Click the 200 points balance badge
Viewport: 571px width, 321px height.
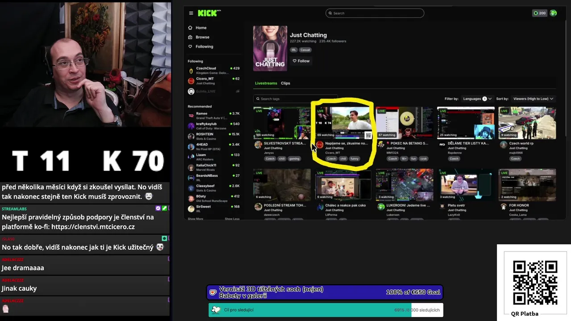(x=540, y=13)
